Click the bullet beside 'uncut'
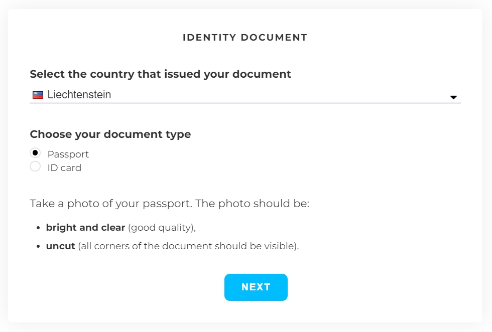 (38, 247)
